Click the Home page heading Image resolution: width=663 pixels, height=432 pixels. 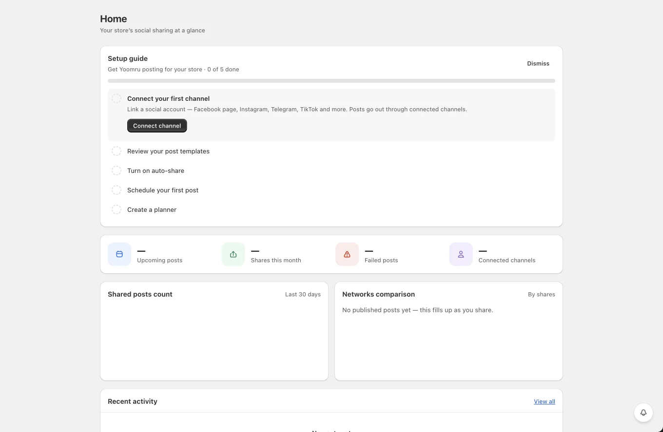pyautogui.click(x=114, y=19)
